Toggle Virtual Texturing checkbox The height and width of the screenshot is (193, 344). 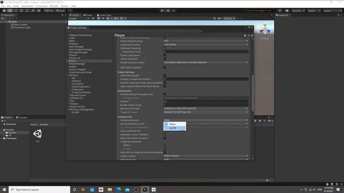pyautogui.click(x=164, y=59)
